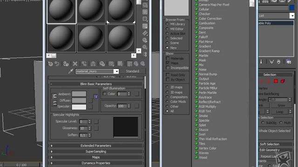Click Diffuse map slot button
Screen dimensions: 298x167
point(90,100)
